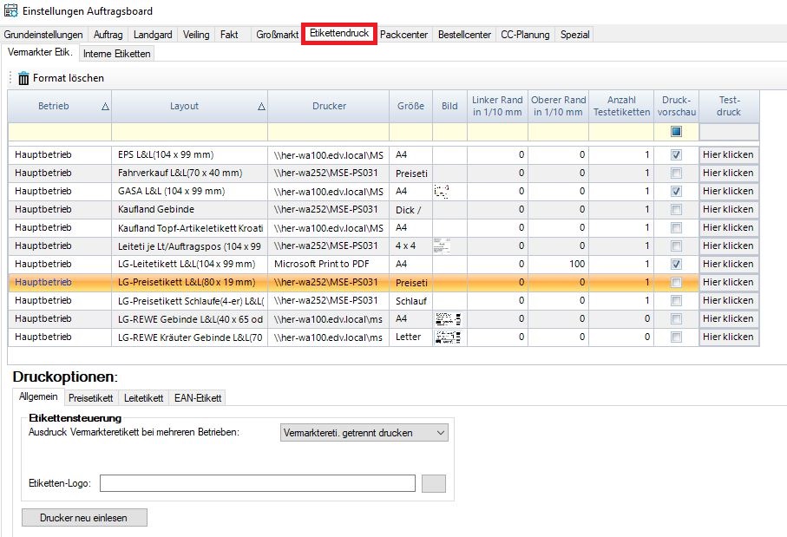787x537 pixels.
Task: Click into the Etiketten-Logo text field
Action: (258, 483)
